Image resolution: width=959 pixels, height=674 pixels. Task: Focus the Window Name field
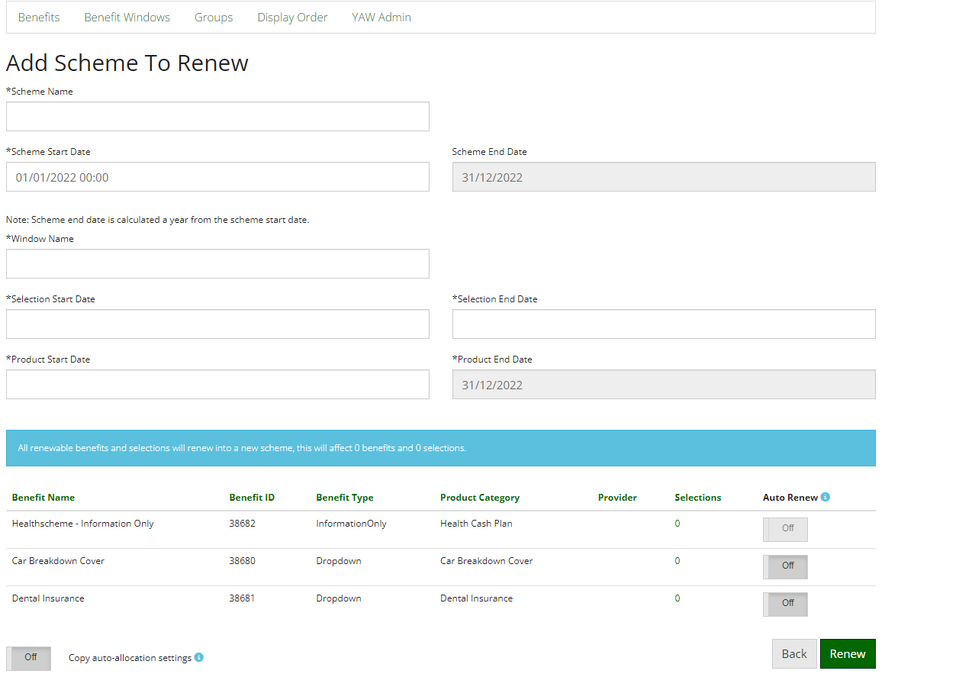click(217, 263)
